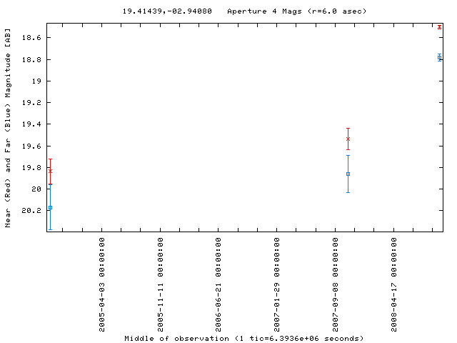Select the leftmost blue far-UV square near 20.2
This screenshot has width=457, height=343.
click(50, 208)
